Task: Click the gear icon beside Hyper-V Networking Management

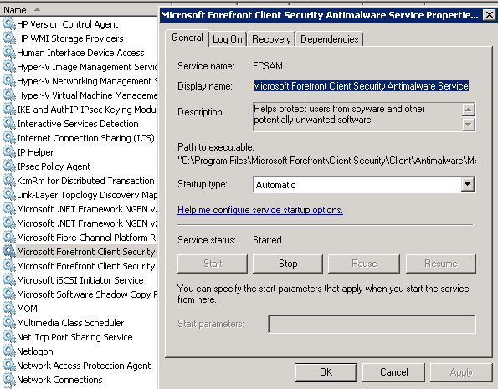Action: (8, 81)
